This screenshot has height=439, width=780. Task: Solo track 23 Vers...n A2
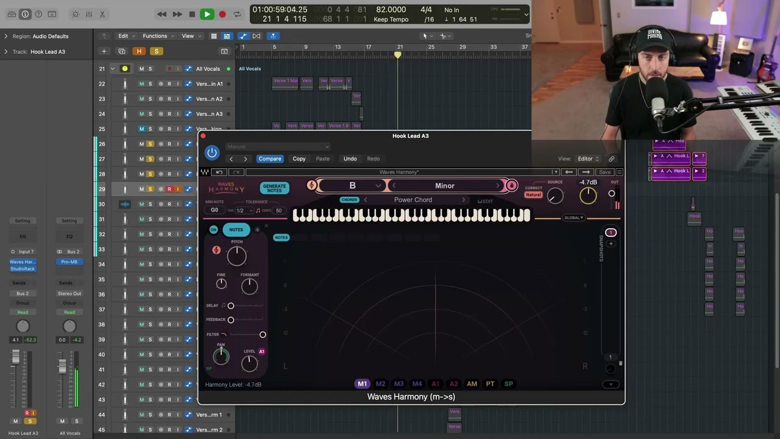150,99
